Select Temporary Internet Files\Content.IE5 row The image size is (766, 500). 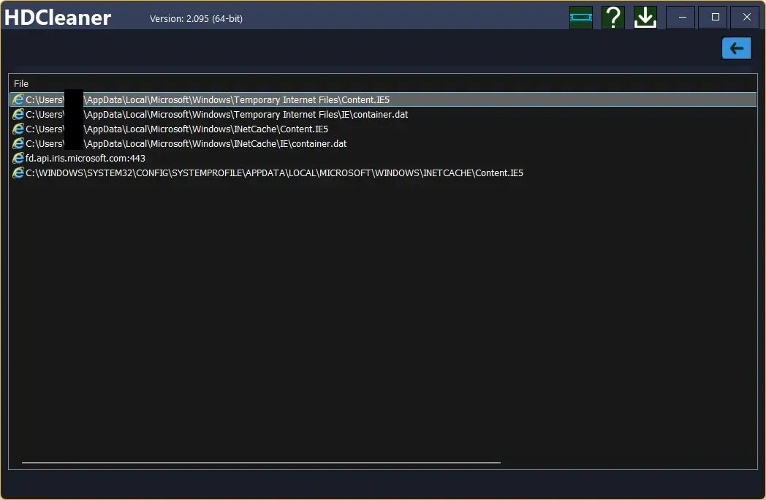click(383, 99)
